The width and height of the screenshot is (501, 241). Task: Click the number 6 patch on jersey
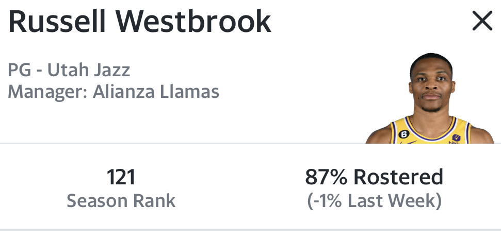click(404, 134)
